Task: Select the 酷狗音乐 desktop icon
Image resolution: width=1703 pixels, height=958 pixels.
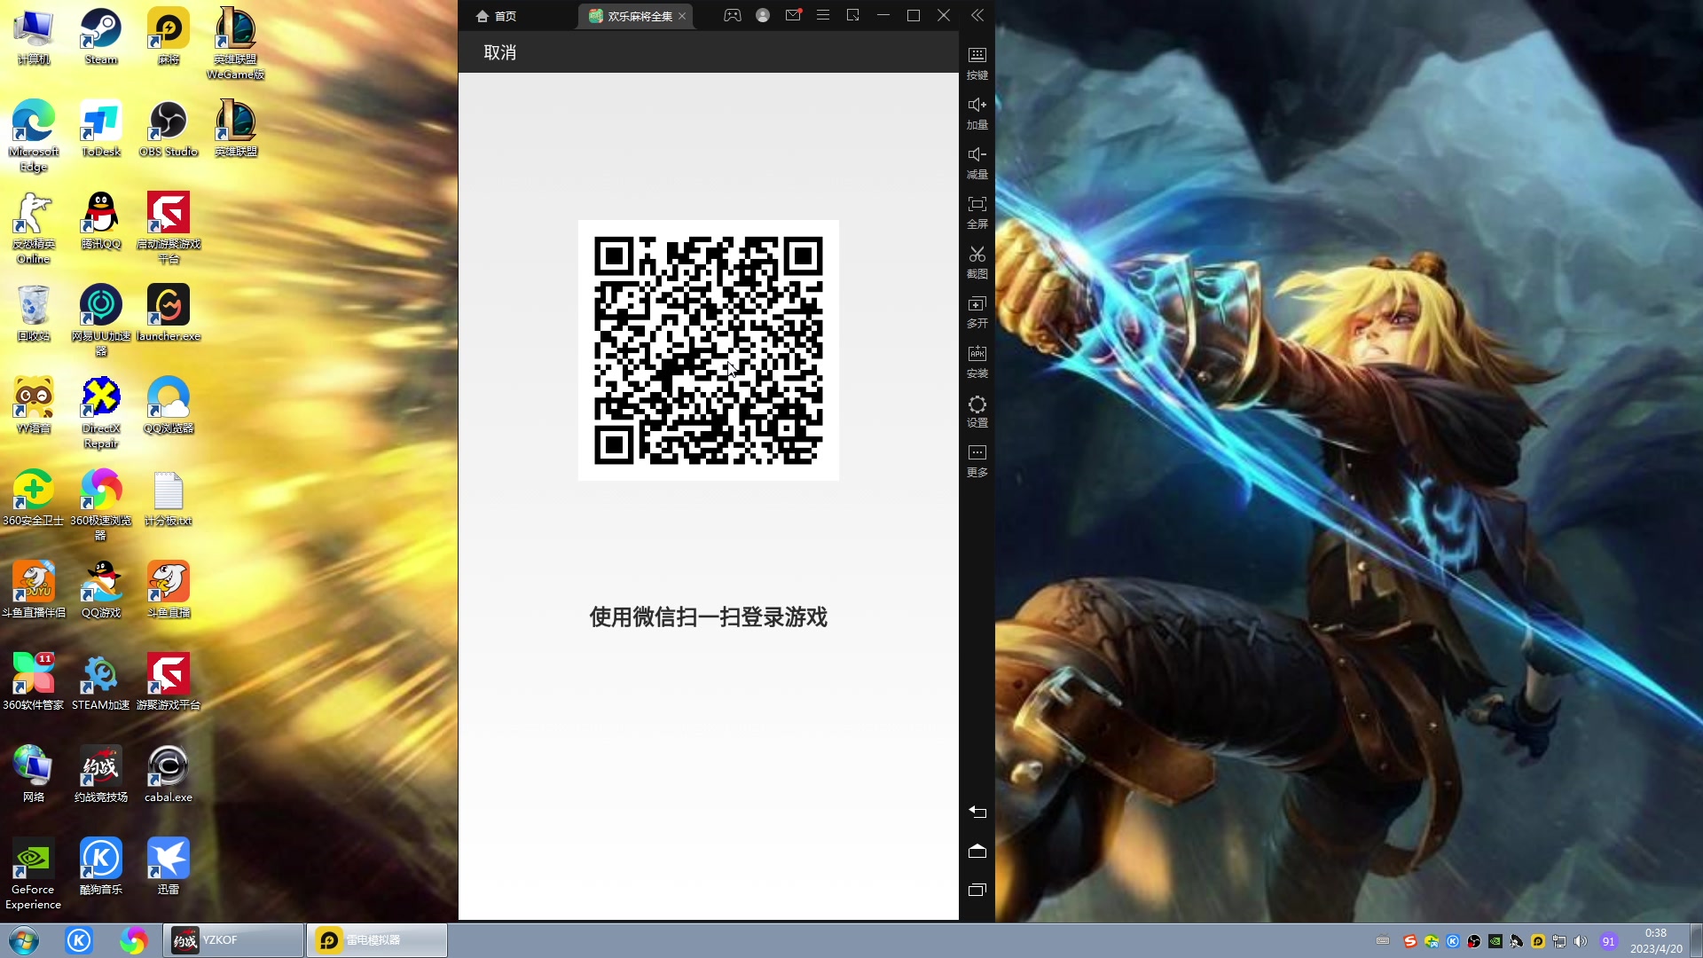Action: click(101, 867)
